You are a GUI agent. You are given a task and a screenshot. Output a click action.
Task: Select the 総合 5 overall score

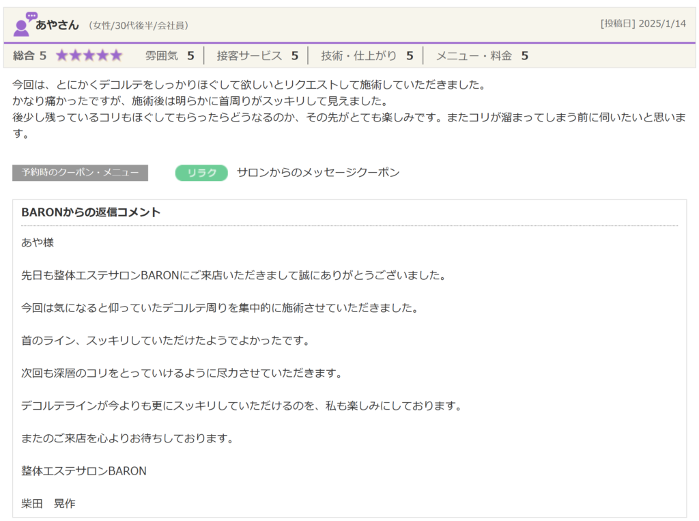click(x=30, y=56)
